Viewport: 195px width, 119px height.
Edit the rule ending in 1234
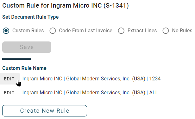coord(9,79)
